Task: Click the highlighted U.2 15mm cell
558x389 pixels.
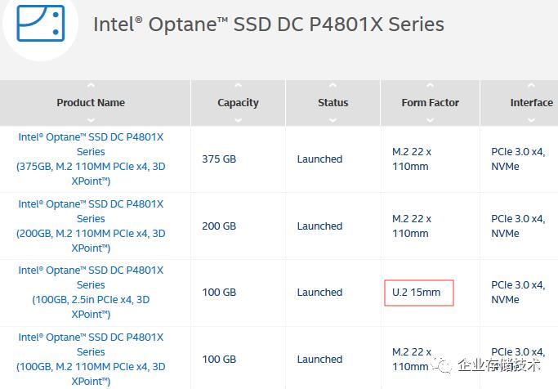Action: coord(418,293)
